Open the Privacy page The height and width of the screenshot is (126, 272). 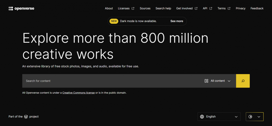[x=241, y=8]
